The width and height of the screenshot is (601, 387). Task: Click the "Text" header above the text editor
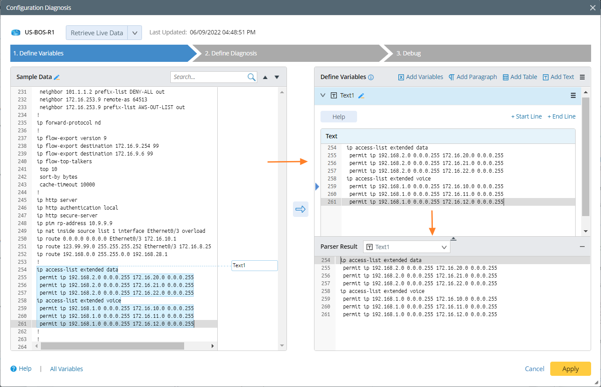[332, 136]
